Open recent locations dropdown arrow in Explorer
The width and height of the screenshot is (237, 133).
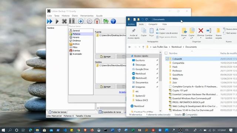click(x=139, y=47)
